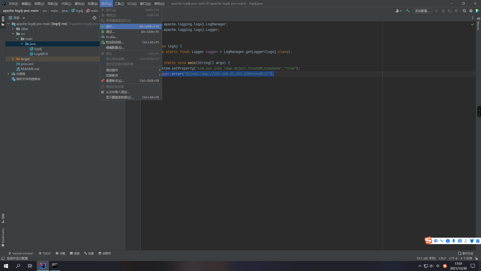Expand the target folder
This screenshot has height=271, width=481.
(13, 59)
